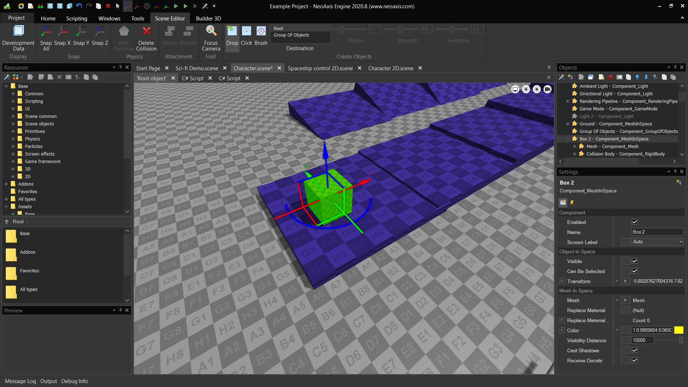Open the Message Log panel
Viewport: 688px width, 387px height.
click(20, 381)
